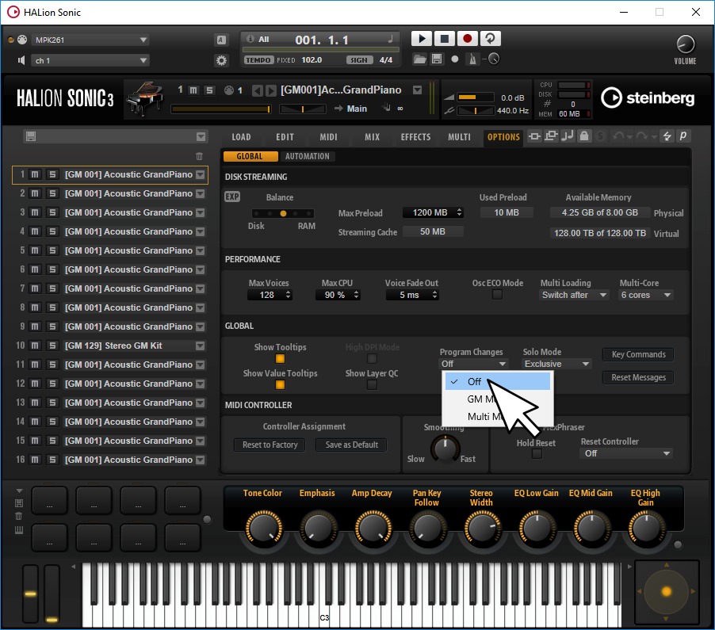Stop playback with the Stop button
Viewport: 715px width, 630px height.
(x=444, y=39)
